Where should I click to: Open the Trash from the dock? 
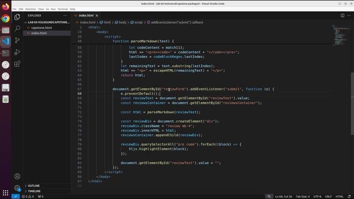coord(6,99)
